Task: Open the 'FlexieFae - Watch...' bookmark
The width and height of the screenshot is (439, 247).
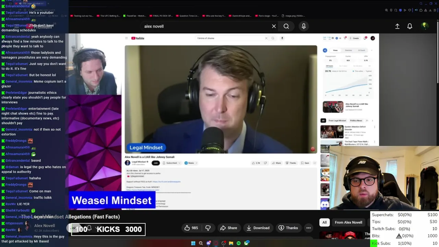Action: [x=134, y=16]
